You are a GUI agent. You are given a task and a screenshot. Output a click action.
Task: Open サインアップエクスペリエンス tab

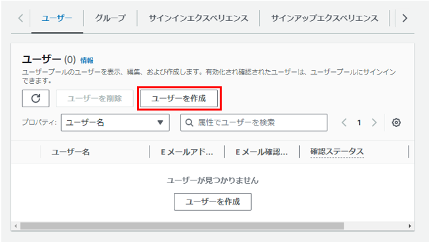[x=325, y=18]
